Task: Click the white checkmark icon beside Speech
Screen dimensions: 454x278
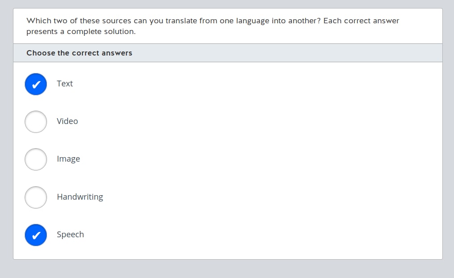Action: pos(37,235)
